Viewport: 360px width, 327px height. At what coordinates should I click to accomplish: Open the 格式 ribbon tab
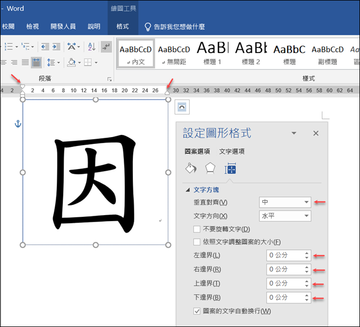pyautogui.click(x=123, y=27)
